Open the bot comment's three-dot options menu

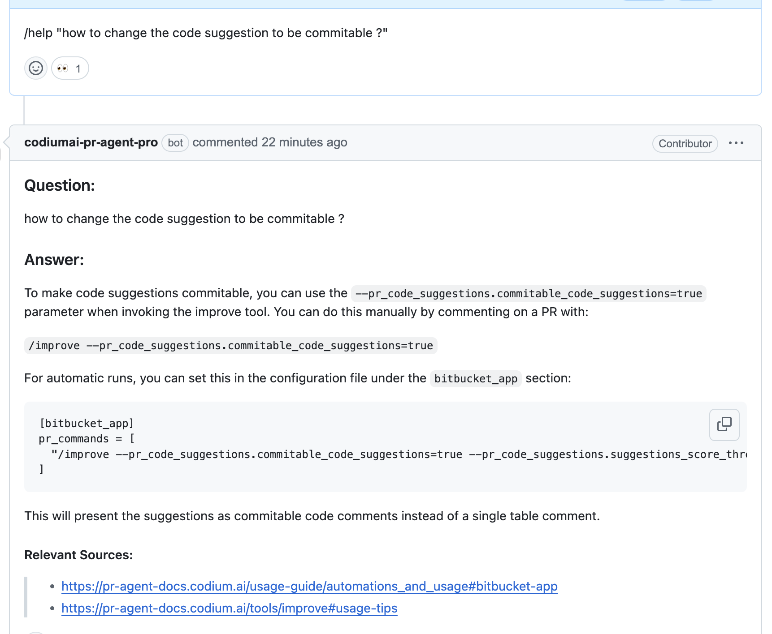[736, 143]
